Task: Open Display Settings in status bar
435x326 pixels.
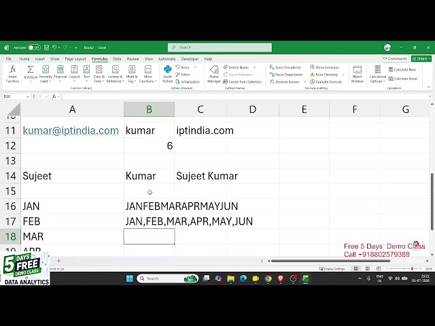Action: [x=332, y=269]
